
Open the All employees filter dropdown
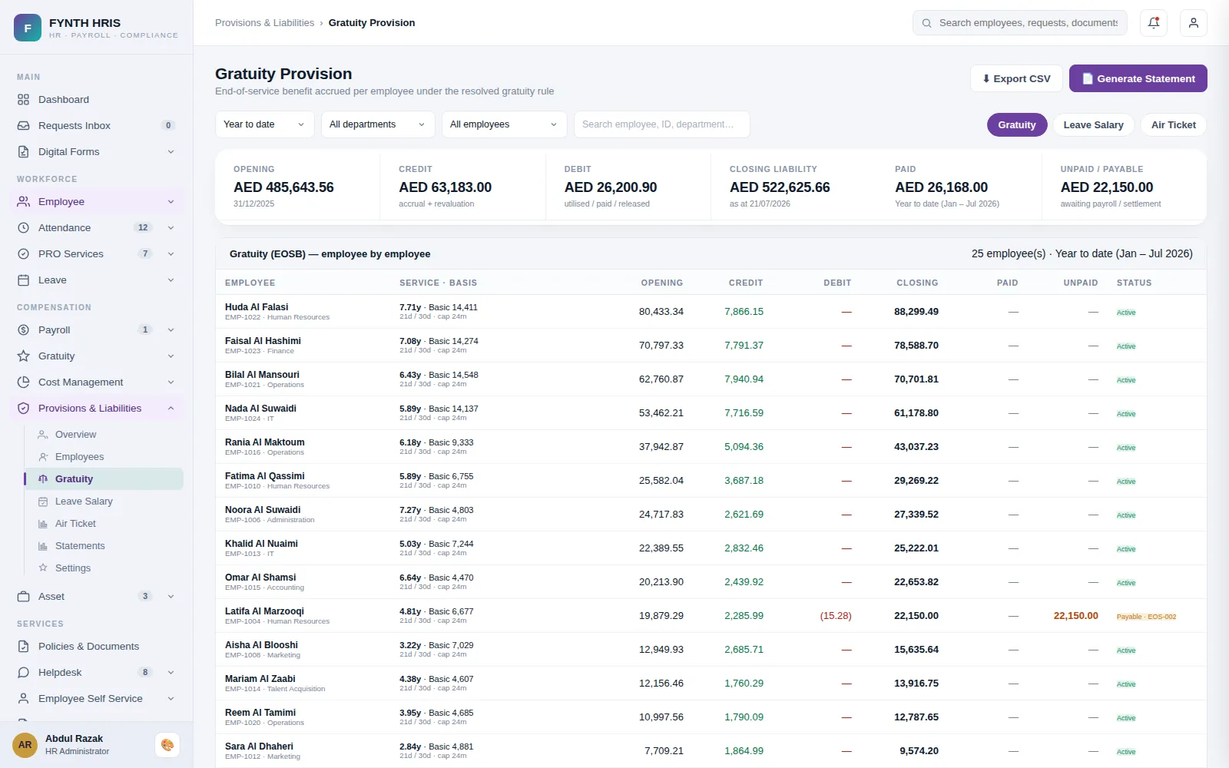point(504,124)
